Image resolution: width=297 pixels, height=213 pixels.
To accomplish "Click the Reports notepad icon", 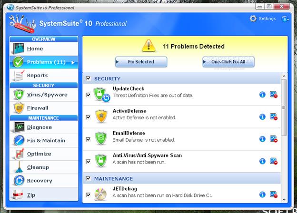I will 19,75.
